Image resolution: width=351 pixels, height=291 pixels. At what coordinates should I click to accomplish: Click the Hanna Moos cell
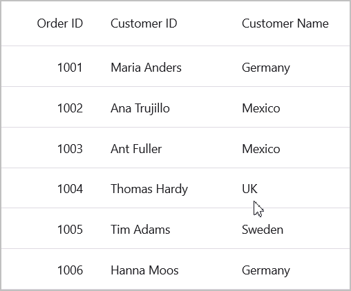tap(144, 270)
